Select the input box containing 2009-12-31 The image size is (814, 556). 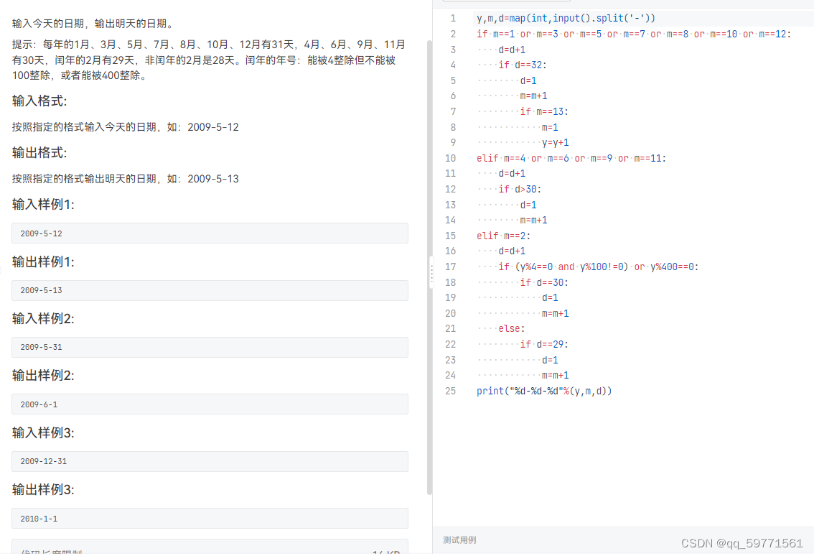(209, 461)
